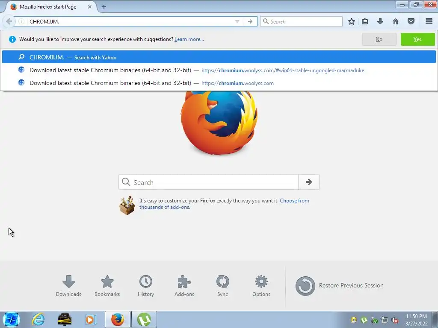The width and height of the screenshot is (438, 328).
Task: Click Learn more link about suggestions
Action: pos(189,39)
